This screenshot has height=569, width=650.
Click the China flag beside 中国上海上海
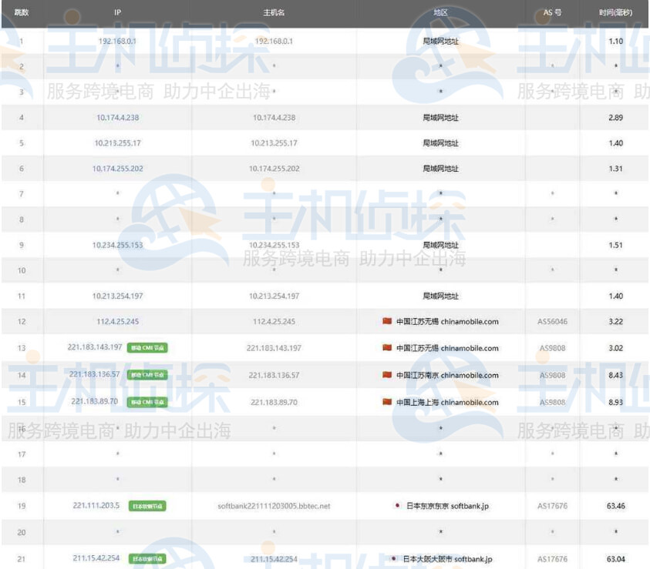pos(387,402)
